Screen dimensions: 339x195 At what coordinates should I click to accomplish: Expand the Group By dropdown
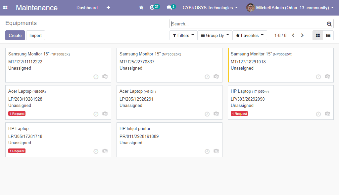click(x=215, y=35)
